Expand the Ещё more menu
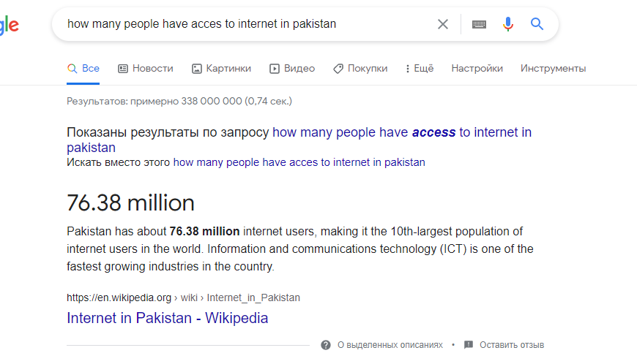Viewport: 637px width, 364px height. coord(419,69)
